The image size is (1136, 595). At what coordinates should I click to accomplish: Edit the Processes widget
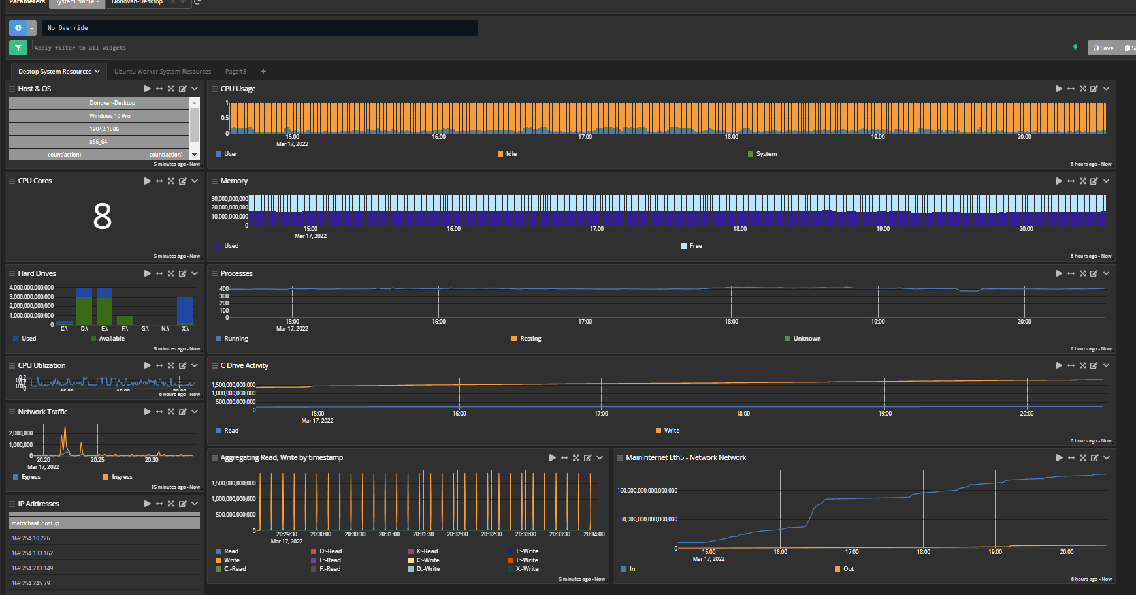point(1094,274)
